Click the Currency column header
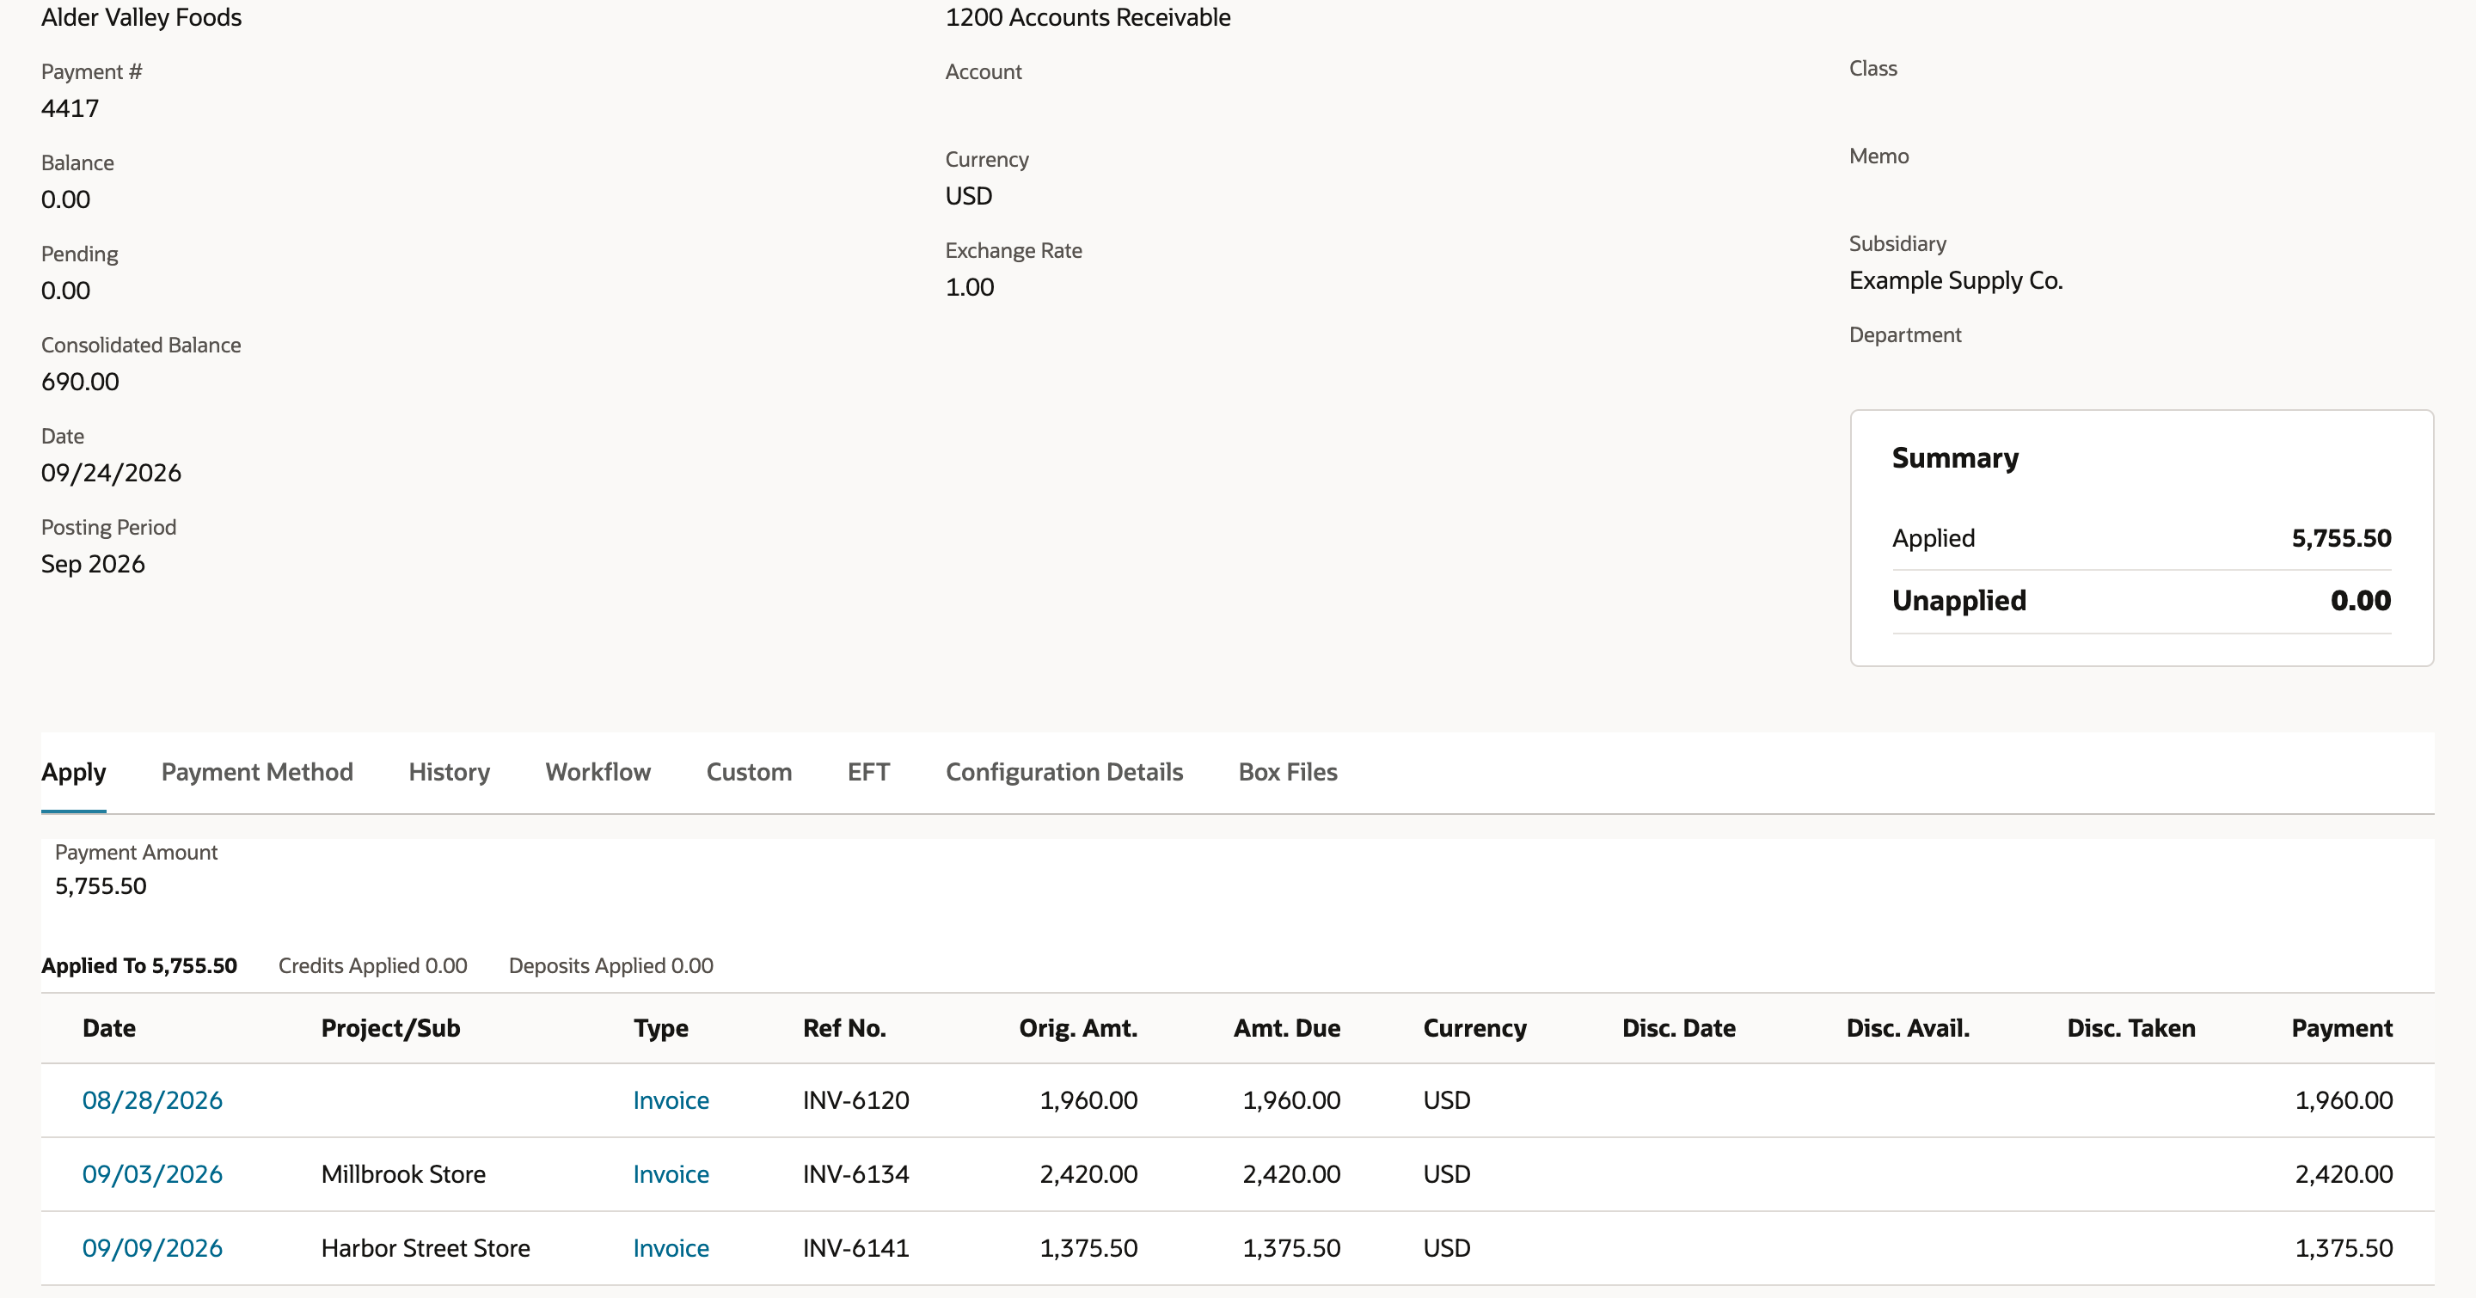This screenshot has height=1298, width=2476. [1474, 1028]
